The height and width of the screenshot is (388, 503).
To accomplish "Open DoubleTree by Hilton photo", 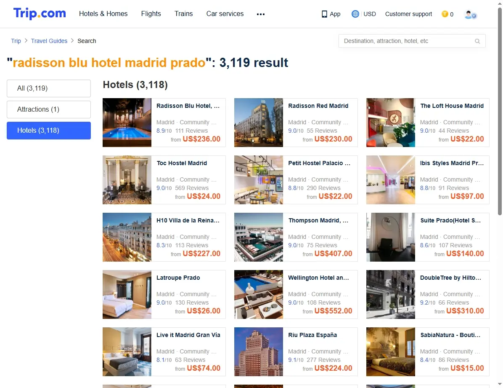I will tap(391, 294).
